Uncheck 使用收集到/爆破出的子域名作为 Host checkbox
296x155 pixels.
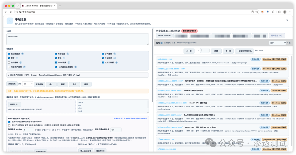tap(9, 122)
